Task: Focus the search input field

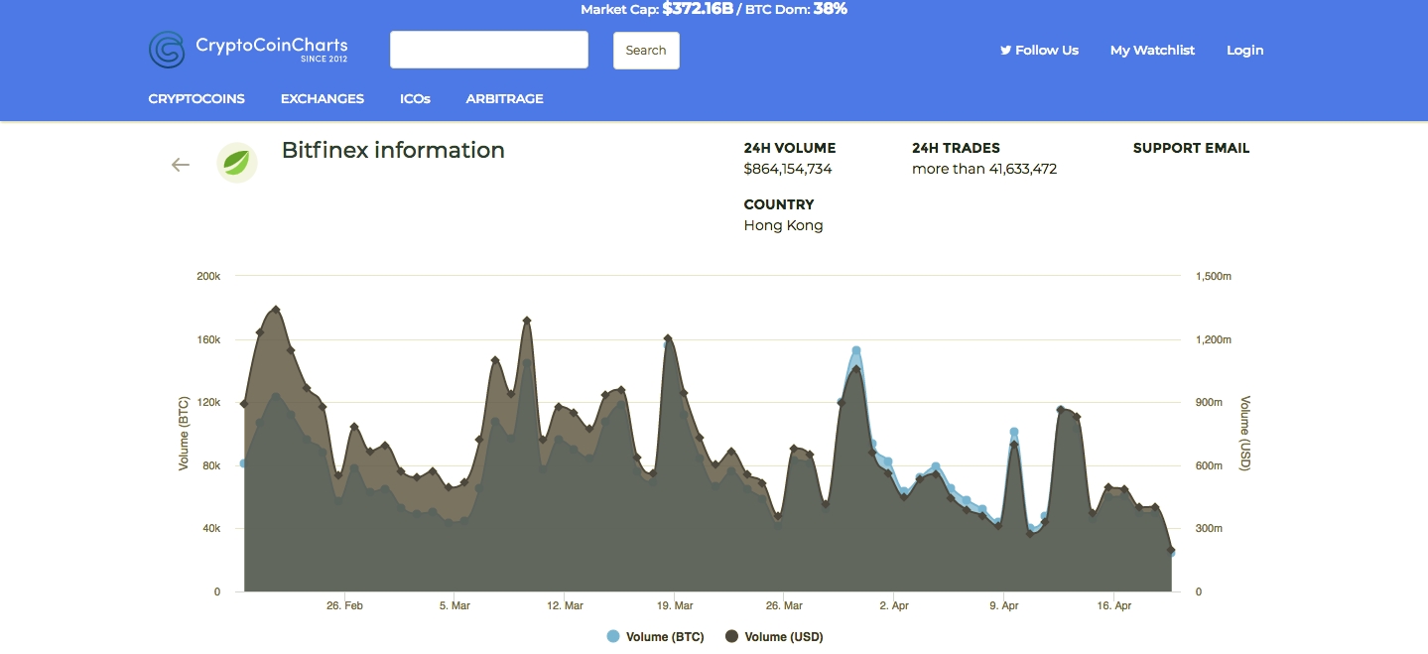Action: [x=489, y=50]
